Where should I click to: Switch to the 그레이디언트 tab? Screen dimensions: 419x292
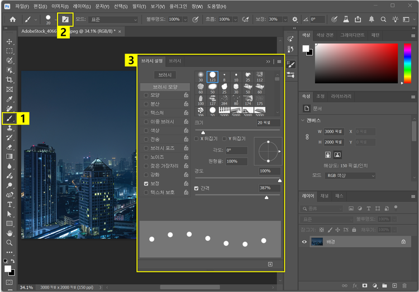[x=353, y=34]
